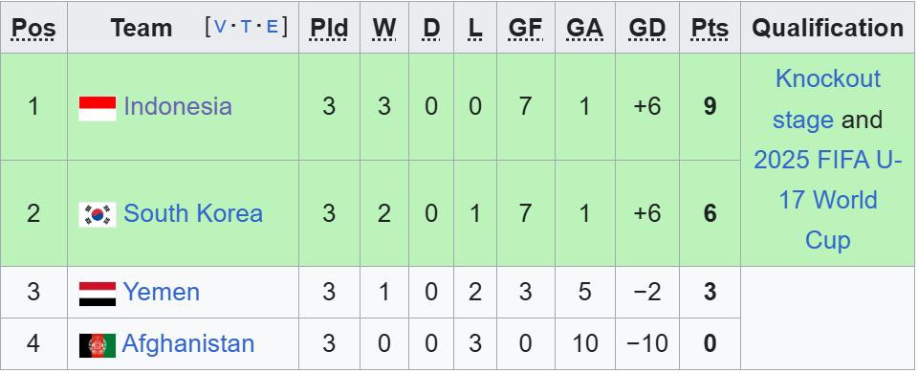The width and height of the screenshot is (918, 373).
Task: Open the 2025 FIFA U-17 World Cup link
Action: pos(828,200)
